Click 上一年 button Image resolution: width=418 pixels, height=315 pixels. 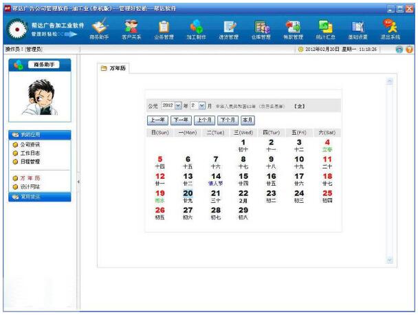(x=157, y=120)
